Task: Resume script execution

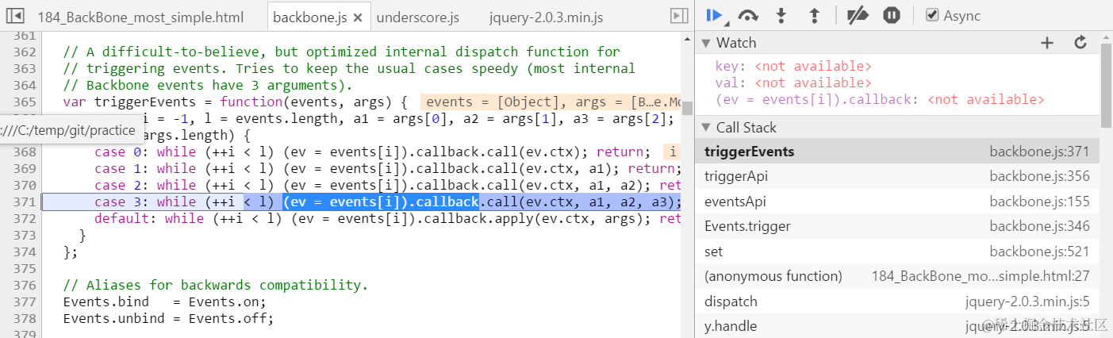Action: (x=714, y=15)
